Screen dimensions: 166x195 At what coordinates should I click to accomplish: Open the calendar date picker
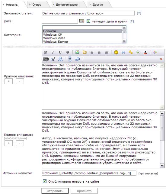pyautogui.click(x=82, y=21)
